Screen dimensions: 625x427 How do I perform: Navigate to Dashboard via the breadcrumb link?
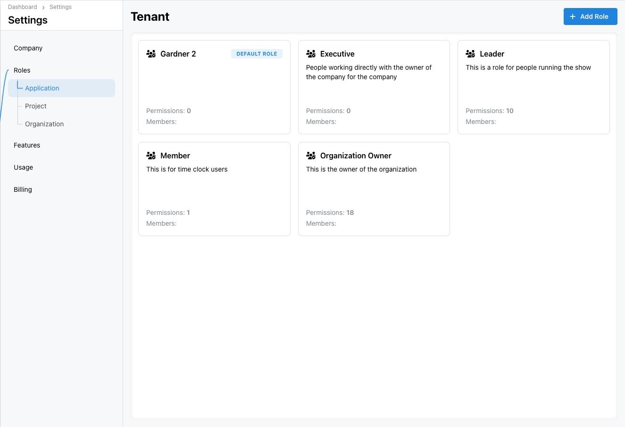tap(22, 7)
